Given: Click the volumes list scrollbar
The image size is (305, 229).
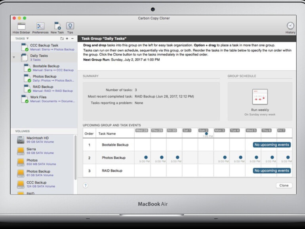Looking at the screenshot, I should point(75,158).
